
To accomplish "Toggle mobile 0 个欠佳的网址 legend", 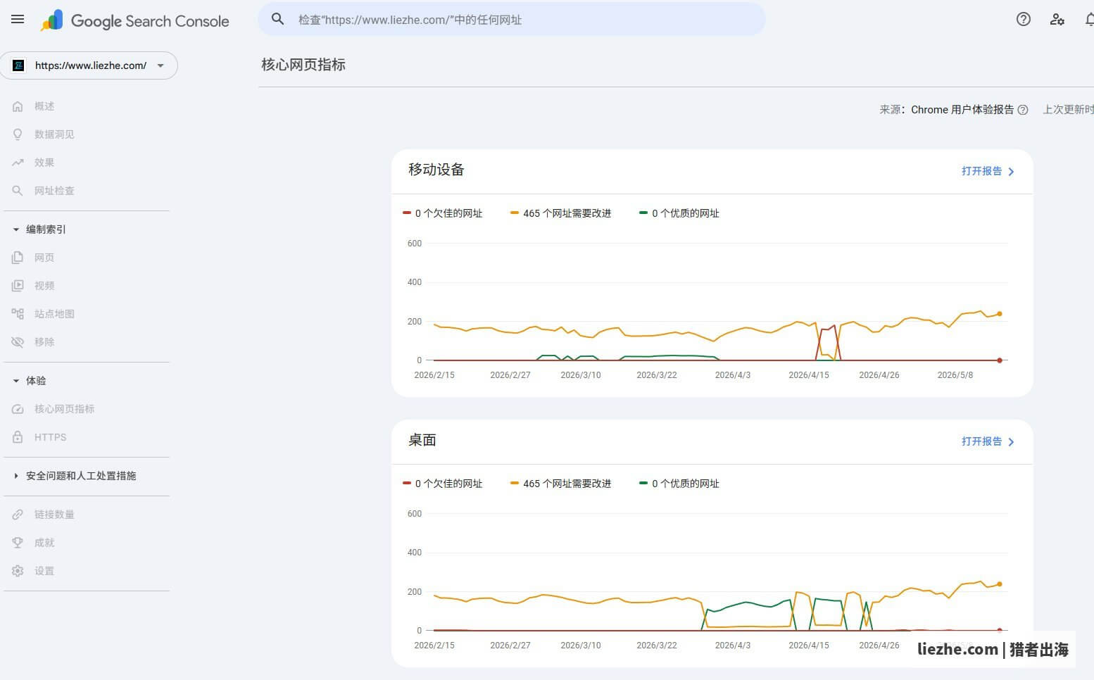I will coord(443,213).
